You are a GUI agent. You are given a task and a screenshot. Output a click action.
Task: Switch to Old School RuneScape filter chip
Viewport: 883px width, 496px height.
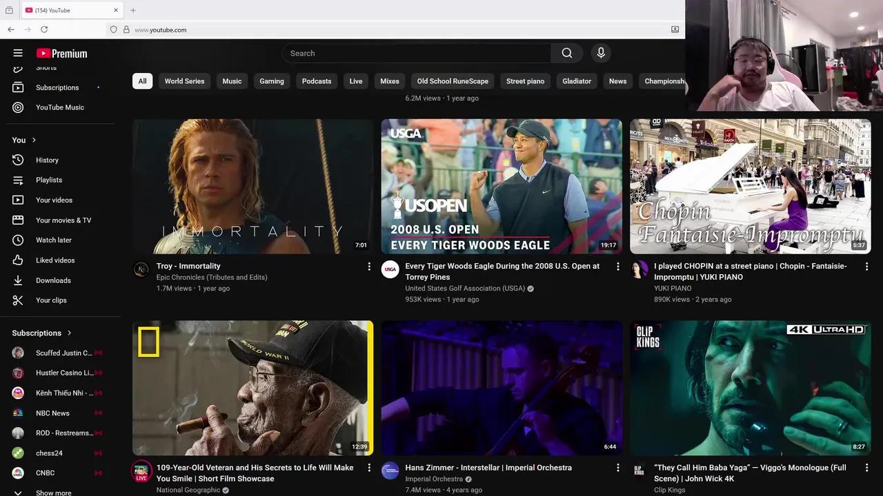pos(453,81)
